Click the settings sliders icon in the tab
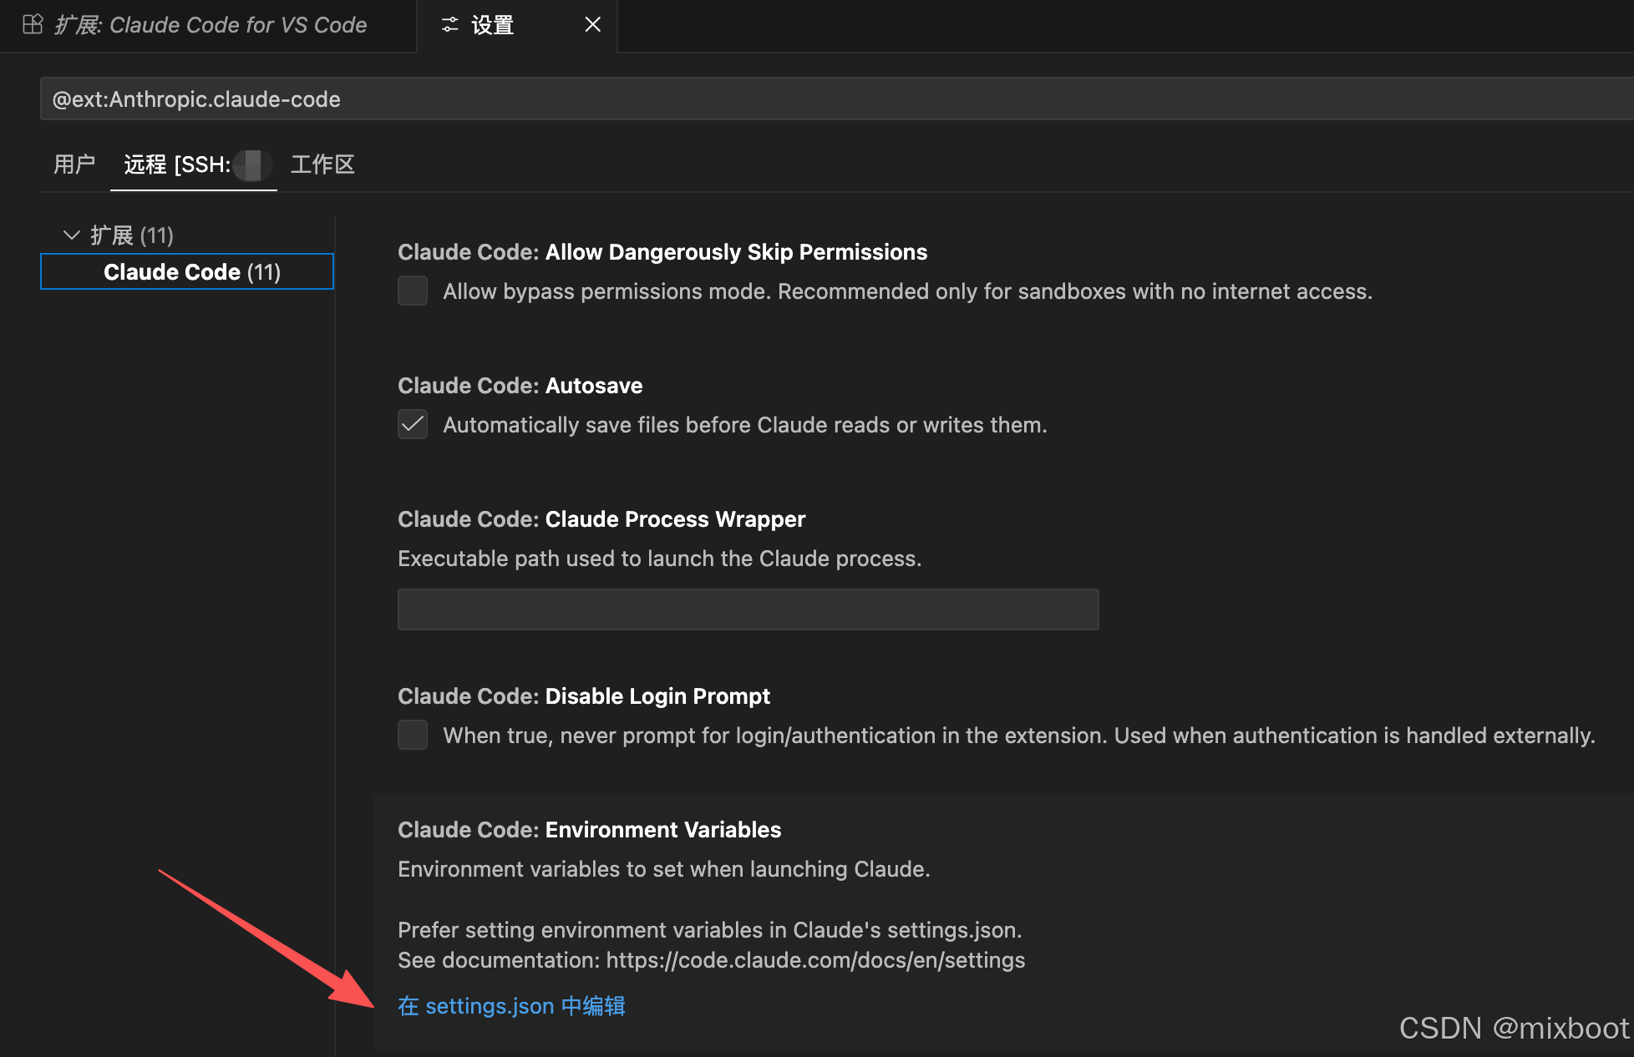 pos(450,25)
